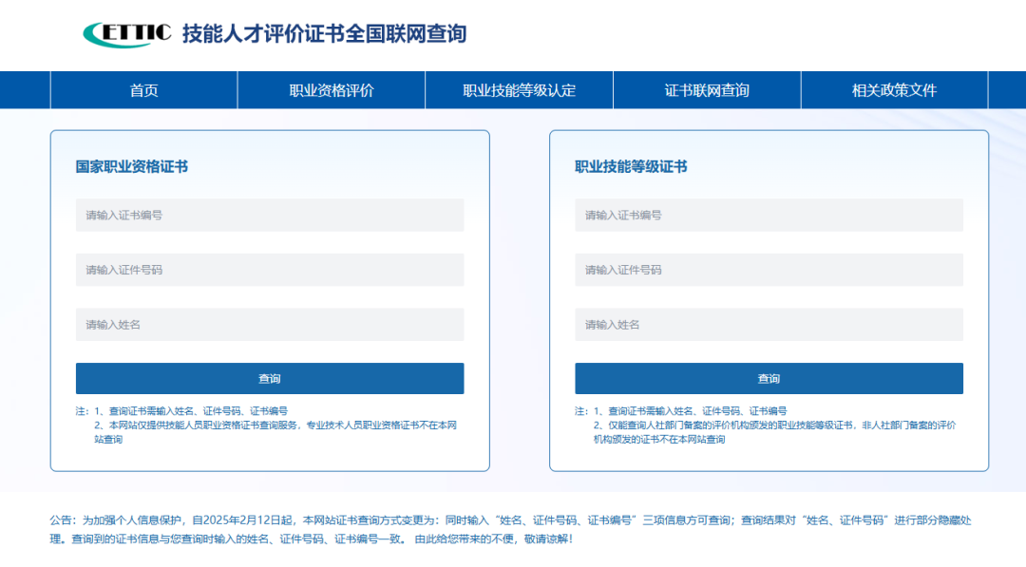Click the 国家职业资格证书 panel heading

tap(132, 167)
